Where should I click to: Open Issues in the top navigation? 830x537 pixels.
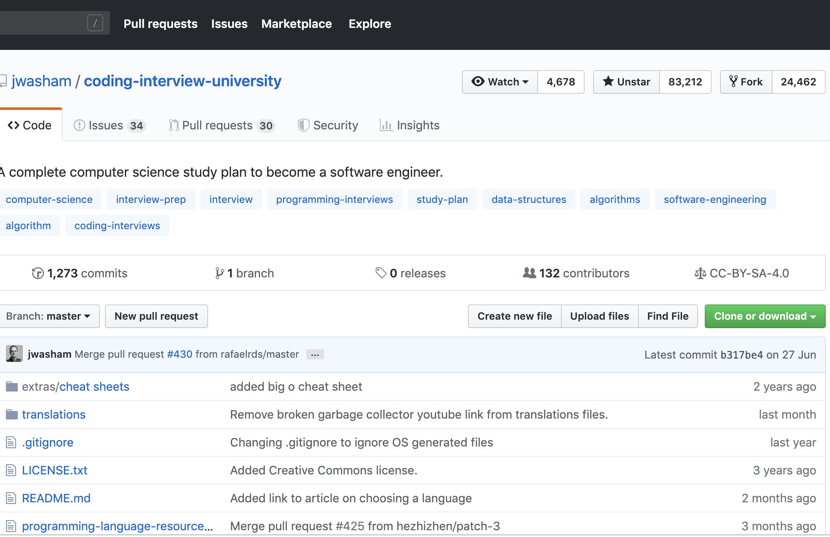click(229, 24)
